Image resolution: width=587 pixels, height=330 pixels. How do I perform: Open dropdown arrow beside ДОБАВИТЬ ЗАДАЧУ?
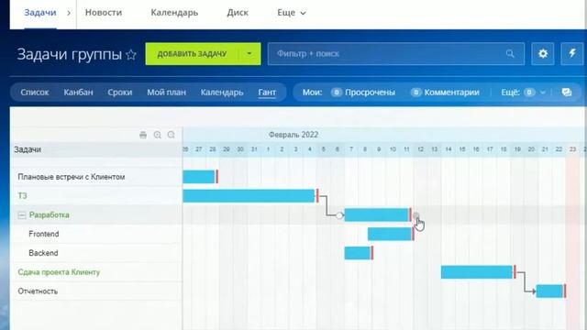[249, 54]
